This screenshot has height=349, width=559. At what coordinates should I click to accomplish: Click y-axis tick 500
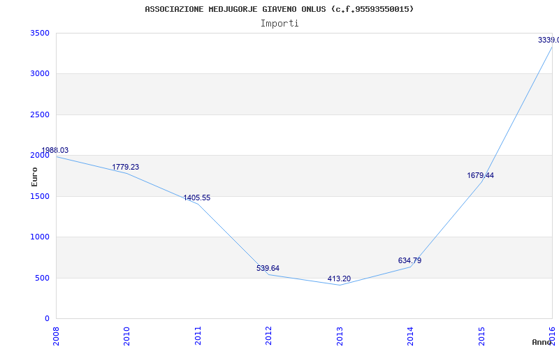pos(44,278)
